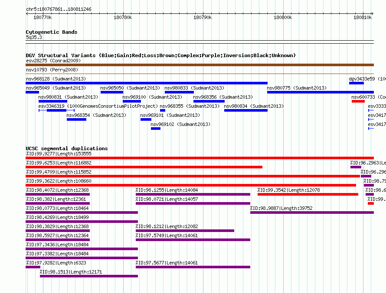
Task: Click the 180800k ruler position label
Action: click(283, 17)
